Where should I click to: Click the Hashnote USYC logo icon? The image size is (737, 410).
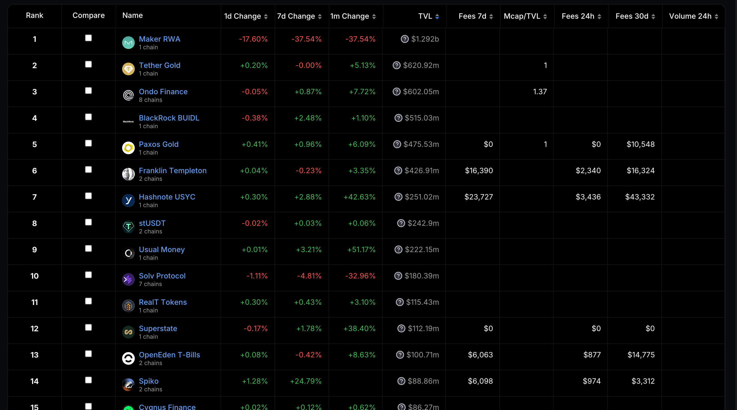tap(128, 201)
